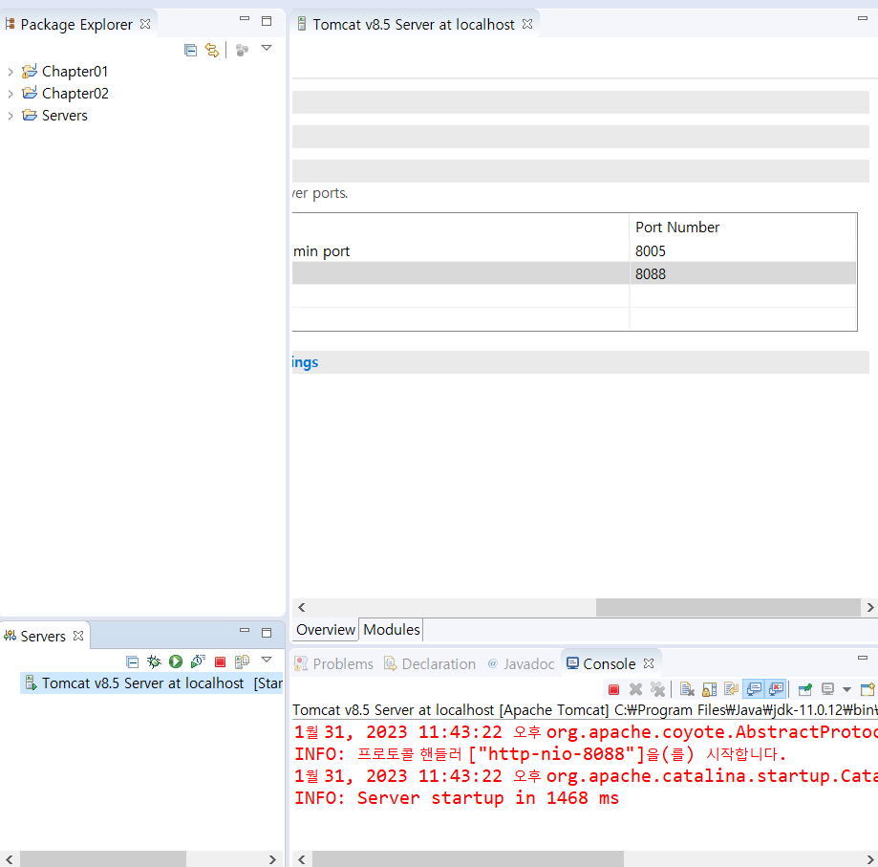Viewport: 878px width, 867px height.
Task: Open the Javadoc tab
Action: tap(521, 663)
